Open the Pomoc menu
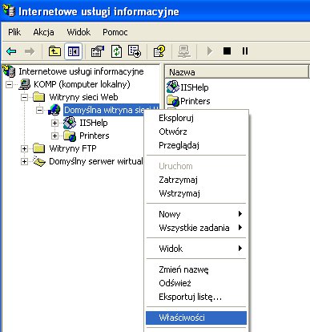 pyautogui.click(x=115, y=32)
